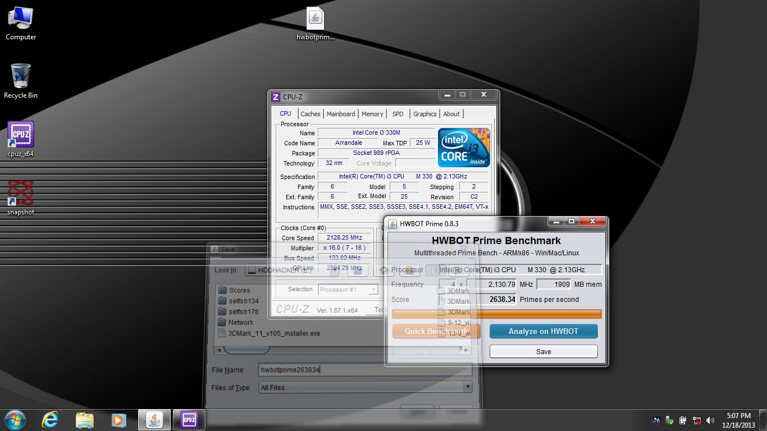The width and height of the screenshot is (767, 431).
Task: Switch to the Caches tab
Action: pos(311,114)
